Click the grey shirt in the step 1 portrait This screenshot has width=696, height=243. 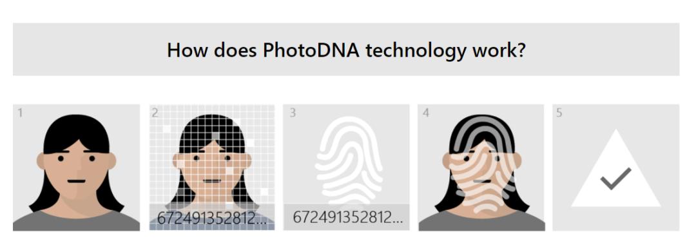coord(76,221)
